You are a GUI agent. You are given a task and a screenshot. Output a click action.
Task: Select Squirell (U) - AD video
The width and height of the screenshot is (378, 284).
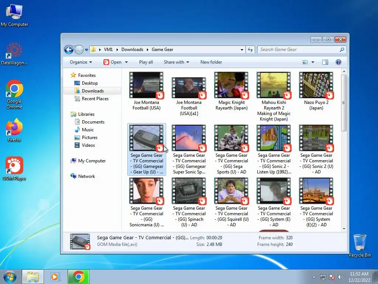[231, 202]
